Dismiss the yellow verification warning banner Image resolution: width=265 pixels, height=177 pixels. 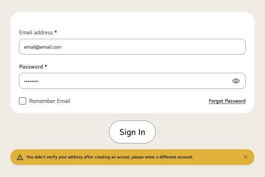245,157
